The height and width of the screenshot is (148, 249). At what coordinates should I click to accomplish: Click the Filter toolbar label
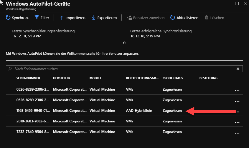tap(44, 18)
